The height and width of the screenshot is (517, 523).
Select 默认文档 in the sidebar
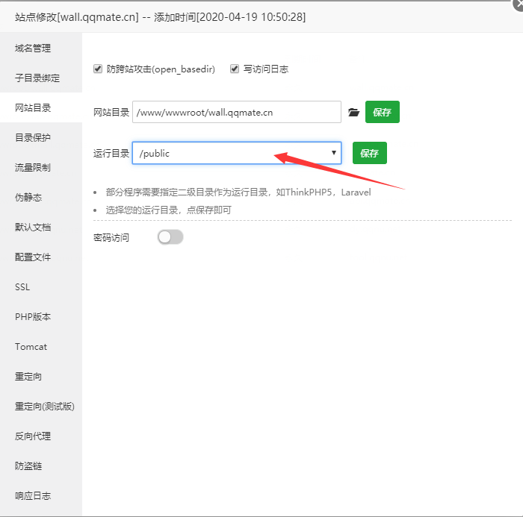pyautogui.click(x=33, y=228)
